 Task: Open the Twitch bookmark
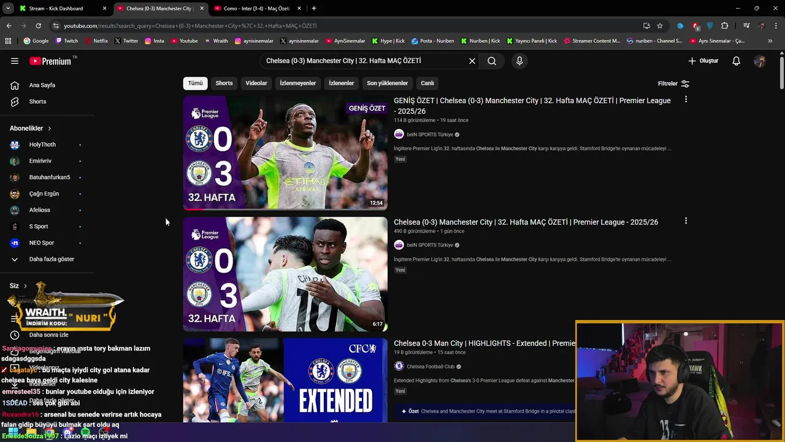click(x=67, y=41)
